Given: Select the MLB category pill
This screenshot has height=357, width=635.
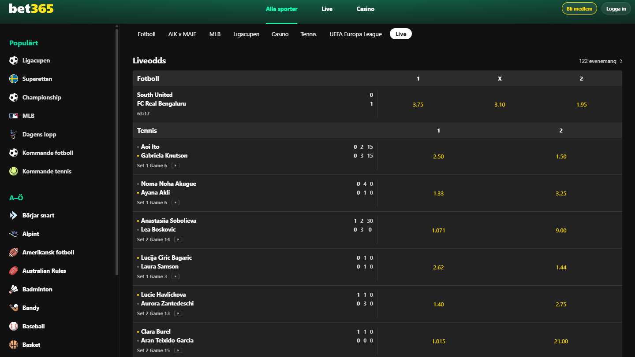Looking at the screenshot, I should coord(215,34).
